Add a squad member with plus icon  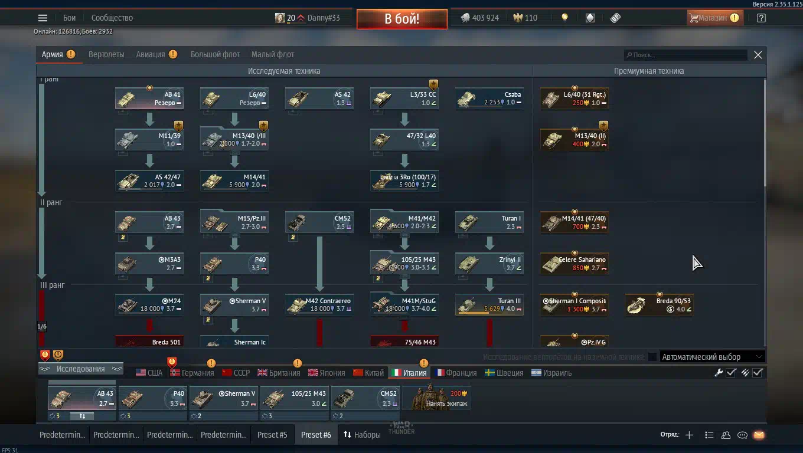689,435
